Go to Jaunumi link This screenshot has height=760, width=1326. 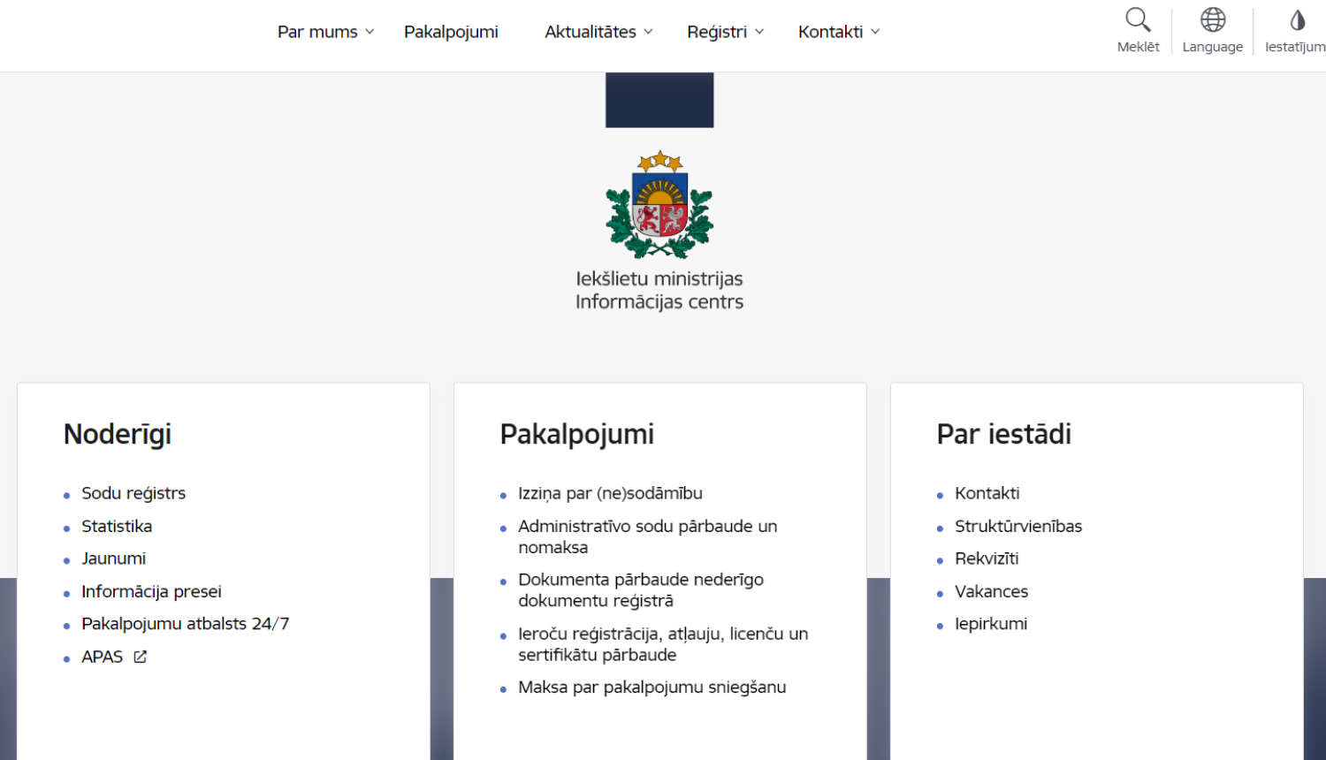pyautogui.click(x=113, y=559)
